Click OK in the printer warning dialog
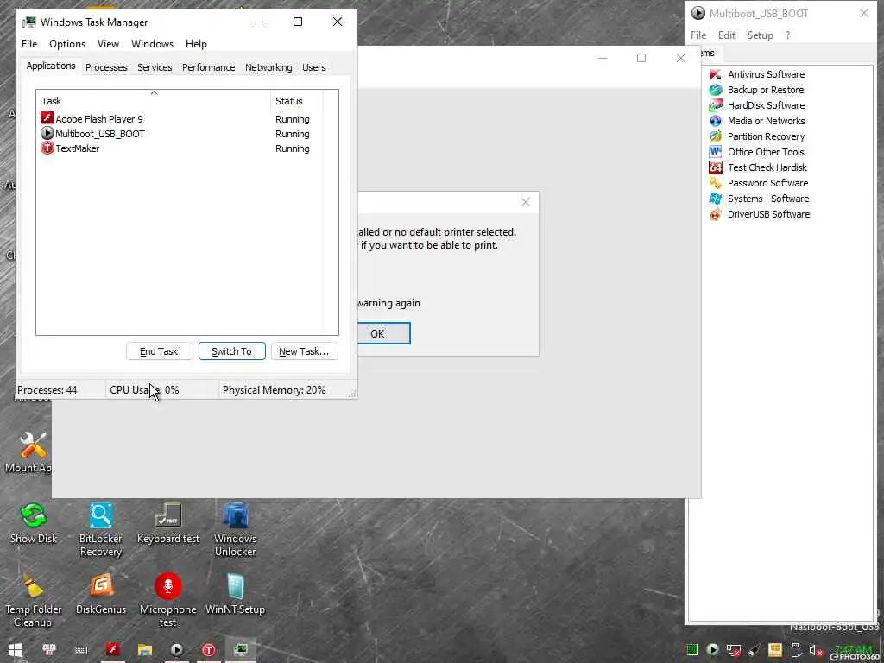 (383, 333)
